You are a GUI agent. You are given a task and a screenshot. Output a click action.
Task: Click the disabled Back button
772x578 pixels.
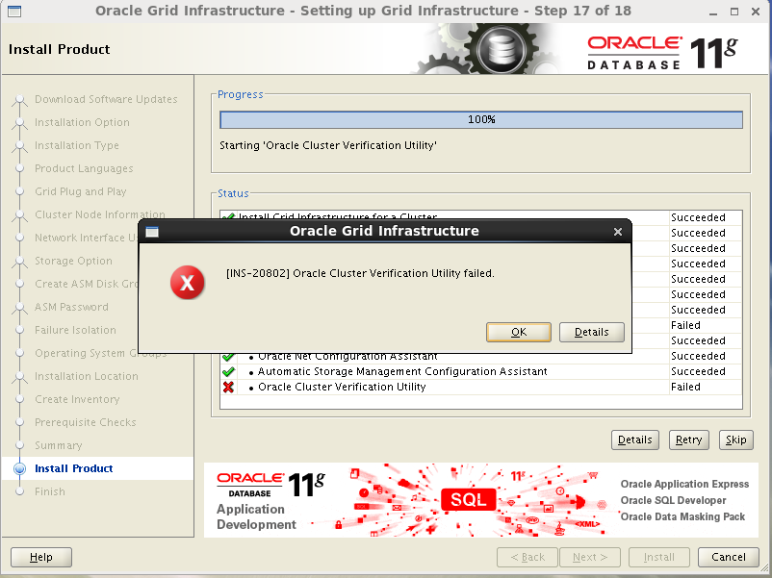tap(528, 557)
